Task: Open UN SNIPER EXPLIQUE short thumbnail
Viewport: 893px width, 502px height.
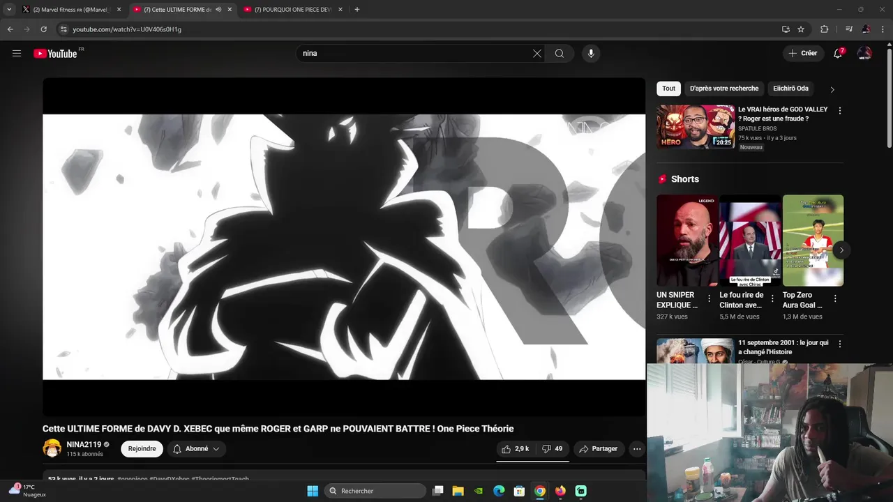Action: coord(686,241)
